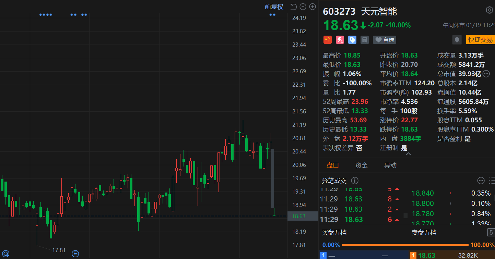Screen dimensions: 495x259
Task: Click the Q marker on chart axis
Action: click(x=5, y=254)
